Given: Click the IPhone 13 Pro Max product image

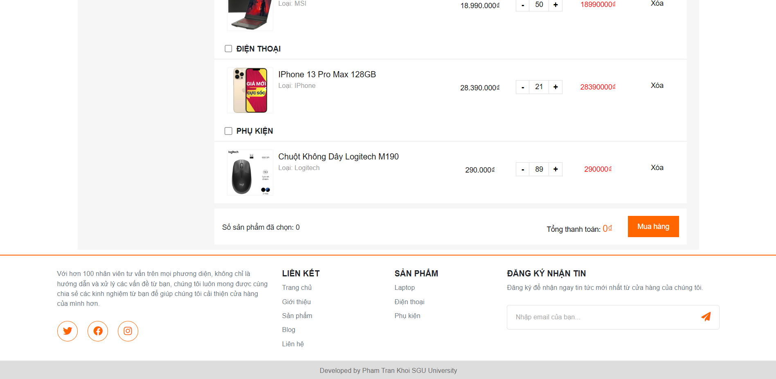Looking at the screenshot, I should (x=250, y=90).
